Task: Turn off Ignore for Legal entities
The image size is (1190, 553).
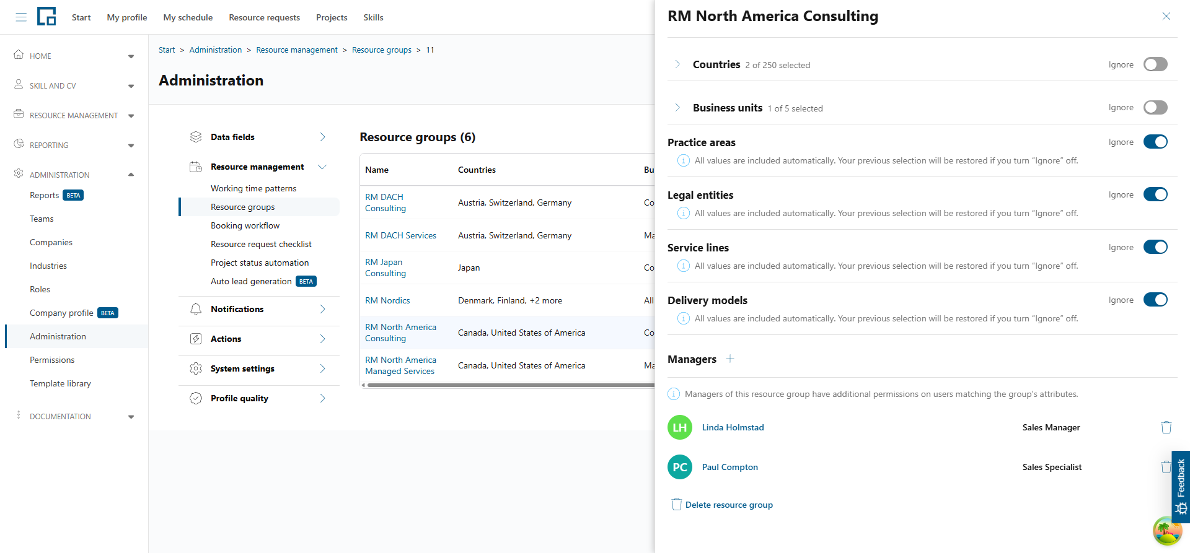Action: tap(1155, 194)
